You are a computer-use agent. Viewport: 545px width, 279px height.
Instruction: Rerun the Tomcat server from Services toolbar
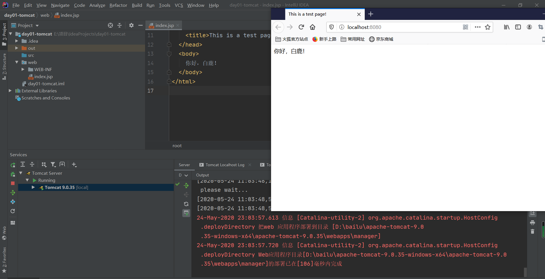pyautogui.click(x=13, y=165)
